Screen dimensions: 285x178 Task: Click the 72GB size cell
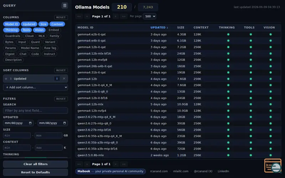point(181,149)
